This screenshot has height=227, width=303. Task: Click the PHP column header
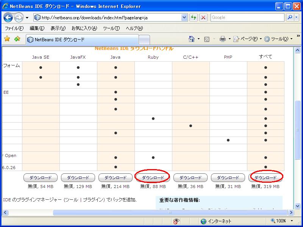point(228,57)
